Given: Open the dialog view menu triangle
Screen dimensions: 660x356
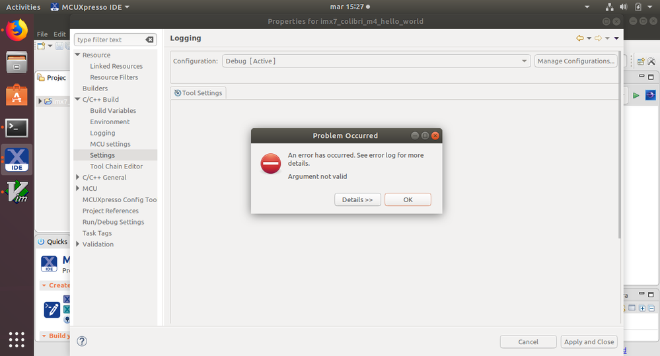Looking at the screenshot, I should 616,38.
